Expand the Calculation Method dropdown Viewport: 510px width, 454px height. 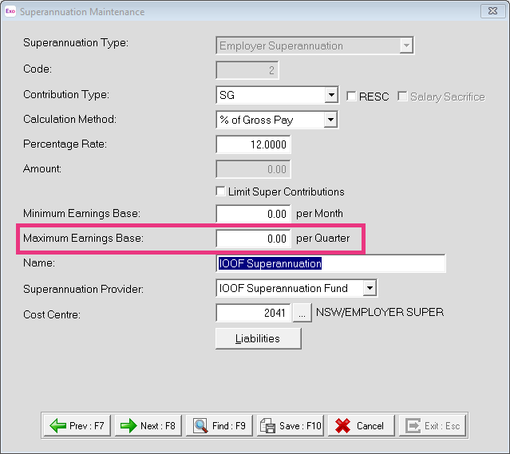coord(330,120)
